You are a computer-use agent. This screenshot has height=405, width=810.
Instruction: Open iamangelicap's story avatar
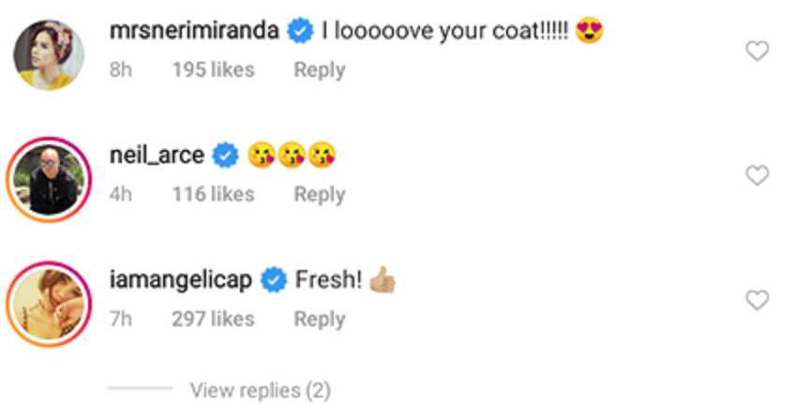pyautogui.click(x=49, y=304)
